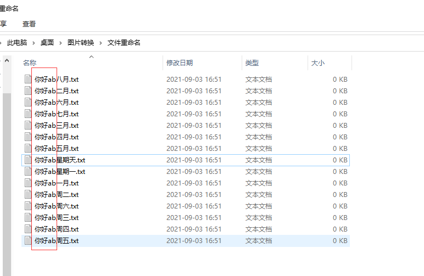424x276 pixels.
Task: Click the file icon of 你好ab星期一.txt
Action: point(28,172)
